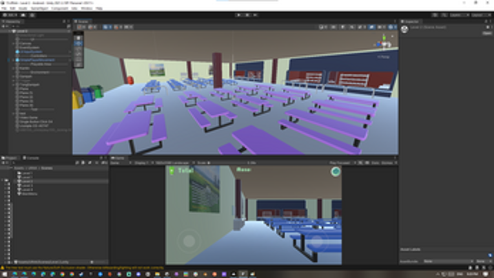Image resolution: width=494 pixels, height=278 pixels.
Task: Open the AssetBundle dropdown in the Inspector
Action: [448, 261]
